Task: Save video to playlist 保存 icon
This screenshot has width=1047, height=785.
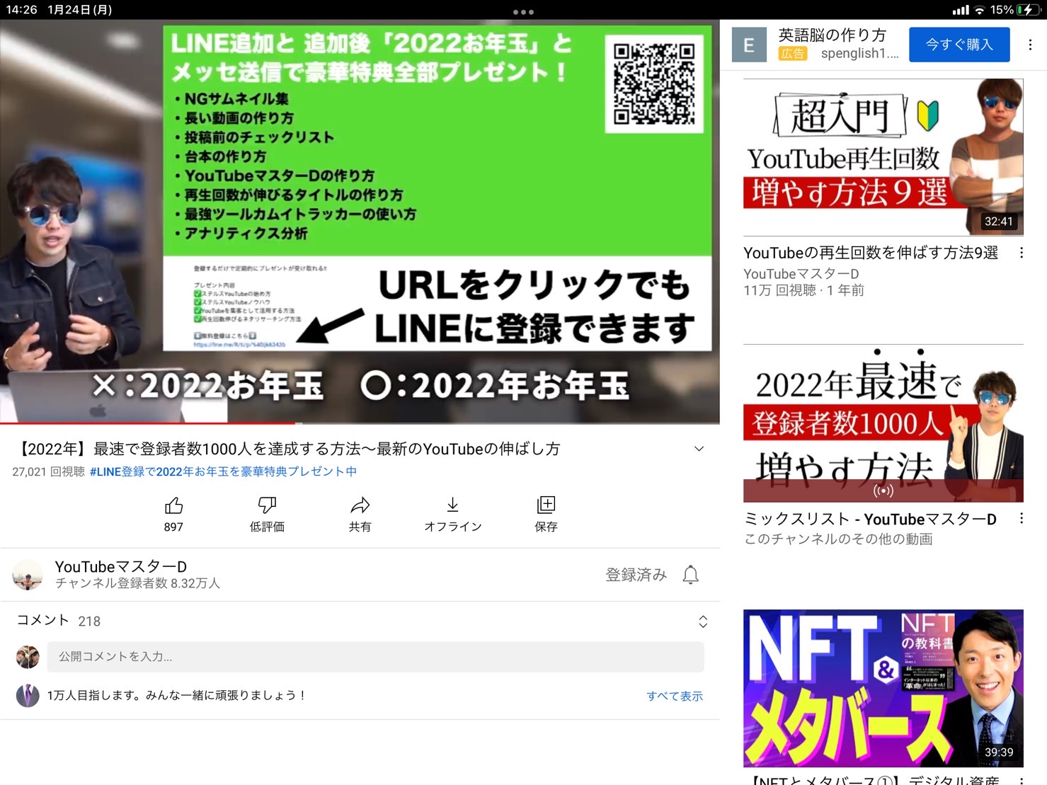Action: 546,505
